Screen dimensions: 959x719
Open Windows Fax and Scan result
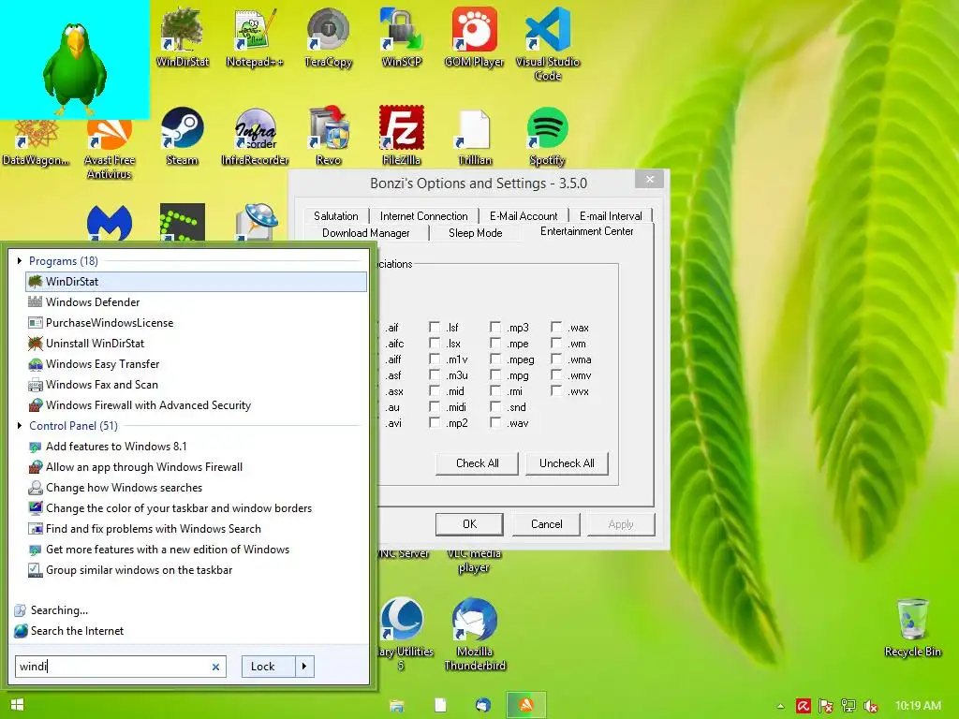pyautogui.click(x=197, y=385)
